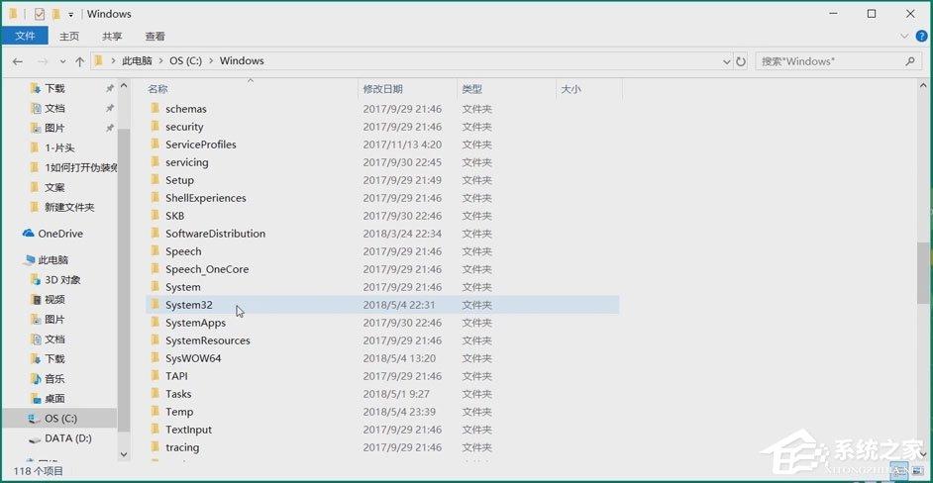The image size is (933, 483).
Task: Click the tracing folder name
Action: tap(182, 447)
